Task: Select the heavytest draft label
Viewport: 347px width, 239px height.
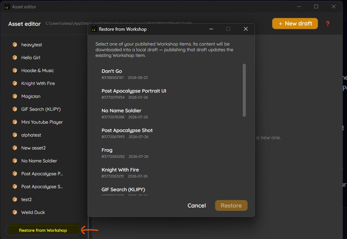Action: click(x=32, y=45)
